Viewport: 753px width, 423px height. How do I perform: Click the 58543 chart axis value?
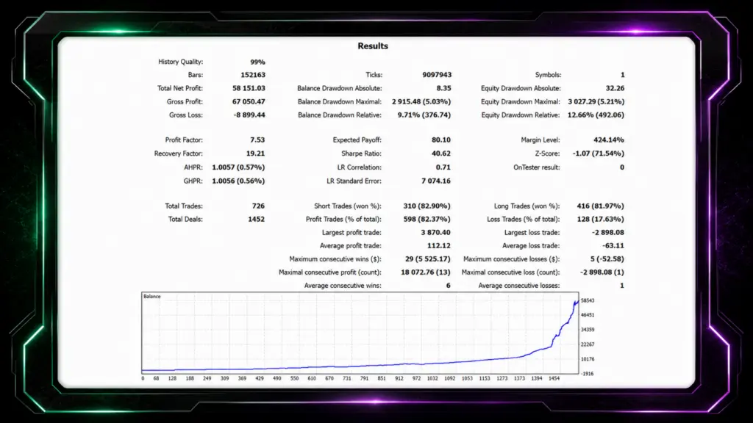(588, 300)
